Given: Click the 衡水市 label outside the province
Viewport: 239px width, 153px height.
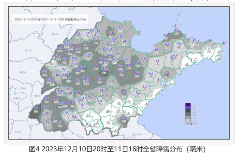Looking at the screenshot, I should [x=55, y=34].
